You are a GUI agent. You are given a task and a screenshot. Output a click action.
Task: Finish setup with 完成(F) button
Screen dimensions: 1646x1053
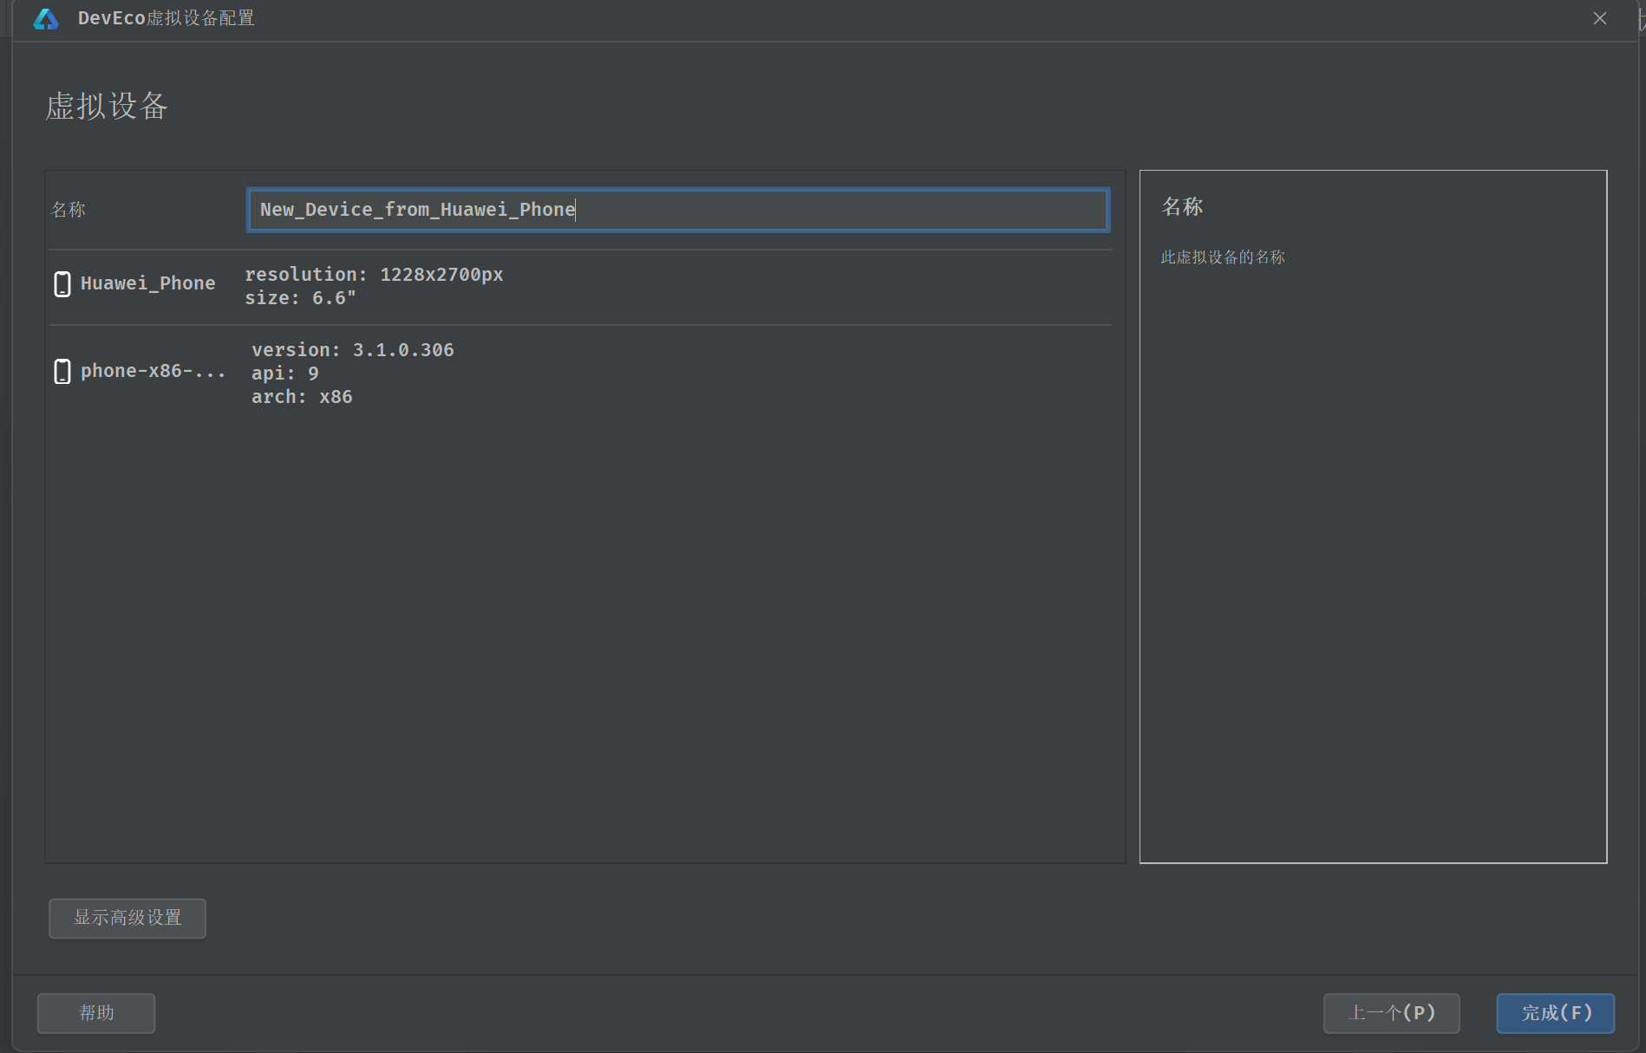click(1556, 1013)
